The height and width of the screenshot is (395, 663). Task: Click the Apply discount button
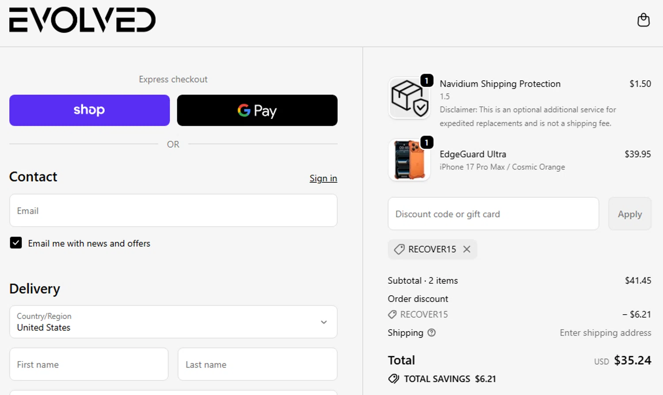[630, 214]
